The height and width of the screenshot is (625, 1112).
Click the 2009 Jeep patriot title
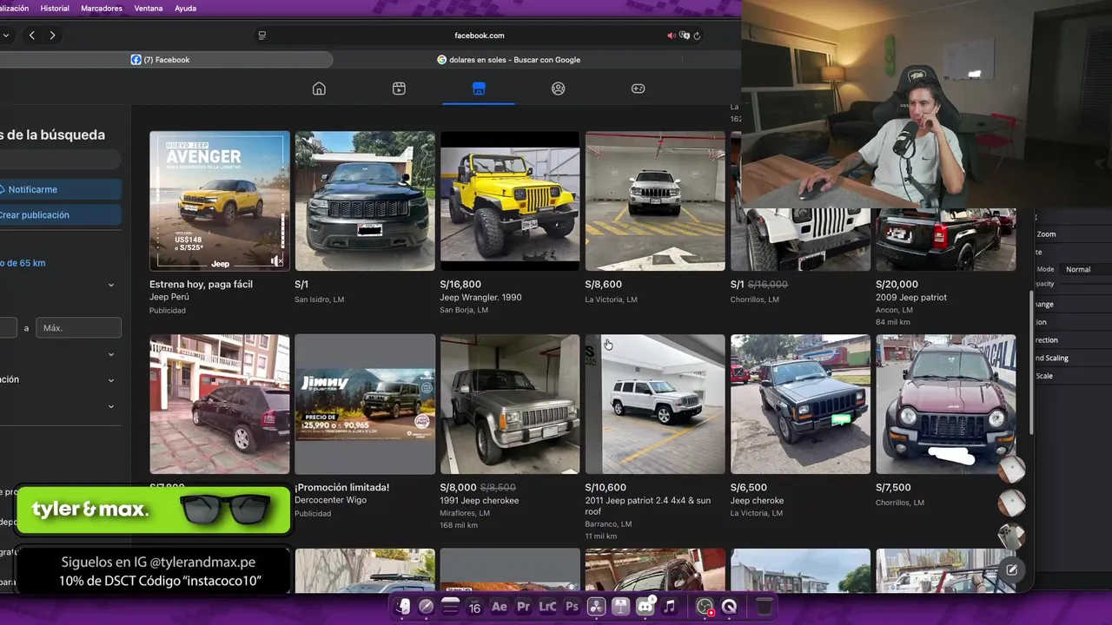(x=911, y=297)
